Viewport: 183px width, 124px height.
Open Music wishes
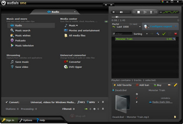click(20, 35)
